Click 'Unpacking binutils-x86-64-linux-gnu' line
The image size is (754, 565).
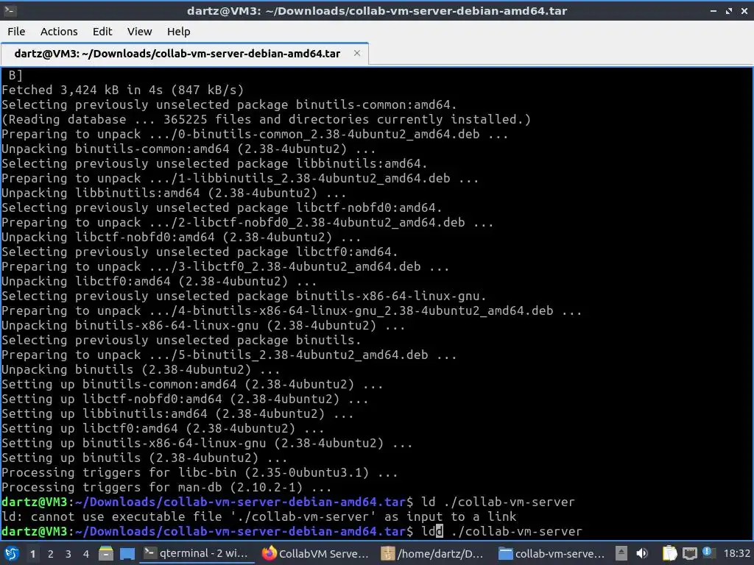point(203,325)
